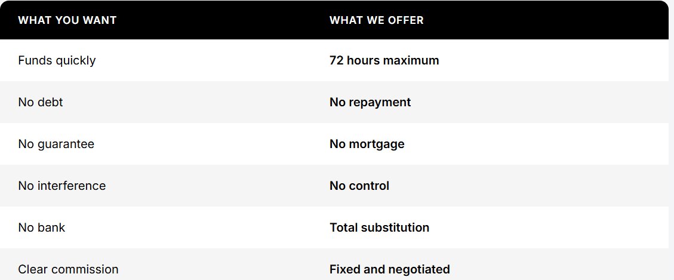Click the WHAT WE OFFER column header

tap(377, 20)
